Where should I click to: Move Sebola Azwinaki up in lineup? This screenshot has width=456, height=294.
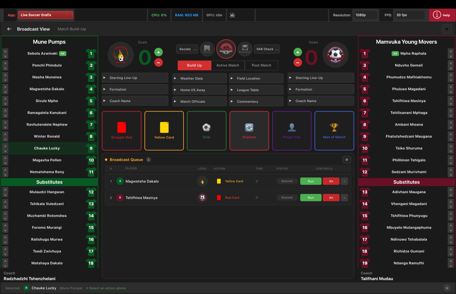click(5, 51)
